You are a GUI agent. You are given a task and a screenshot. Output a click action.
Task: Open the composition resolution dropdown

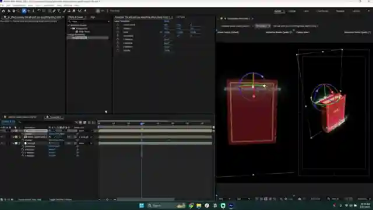pos(244,199)
